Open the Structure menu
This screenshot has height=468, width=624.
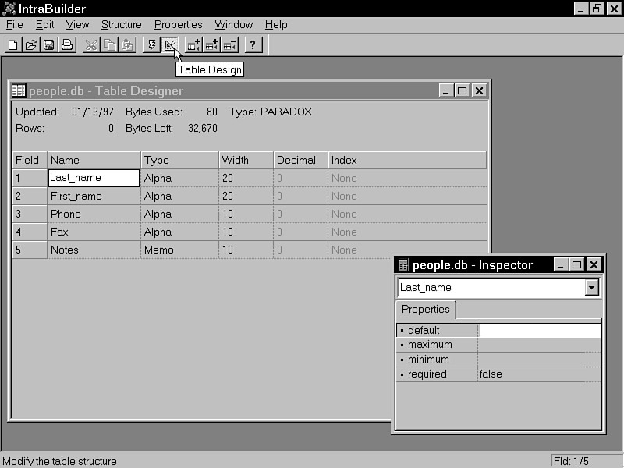pos(121,24)
